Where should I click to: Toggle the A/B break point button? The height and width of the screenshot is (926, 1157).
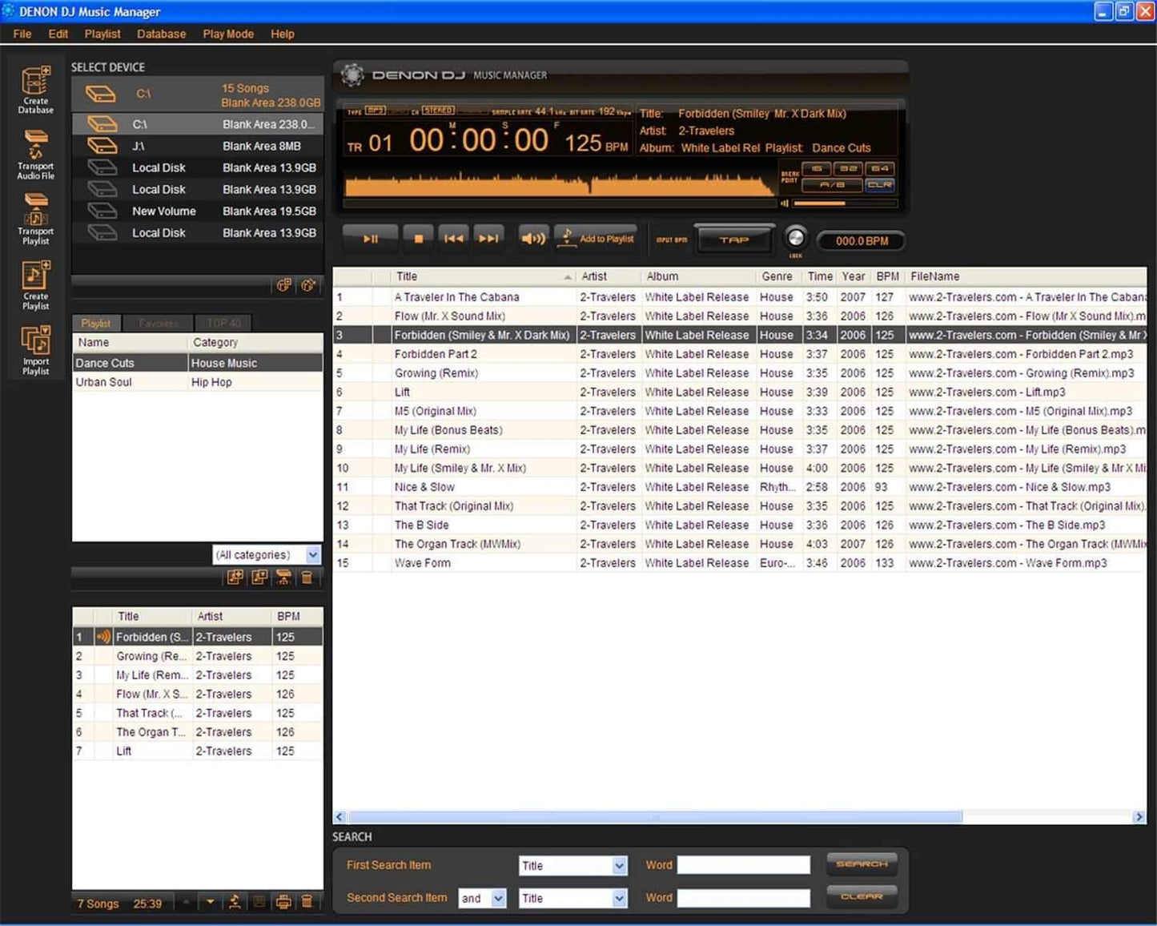click(x=832, y=185)
